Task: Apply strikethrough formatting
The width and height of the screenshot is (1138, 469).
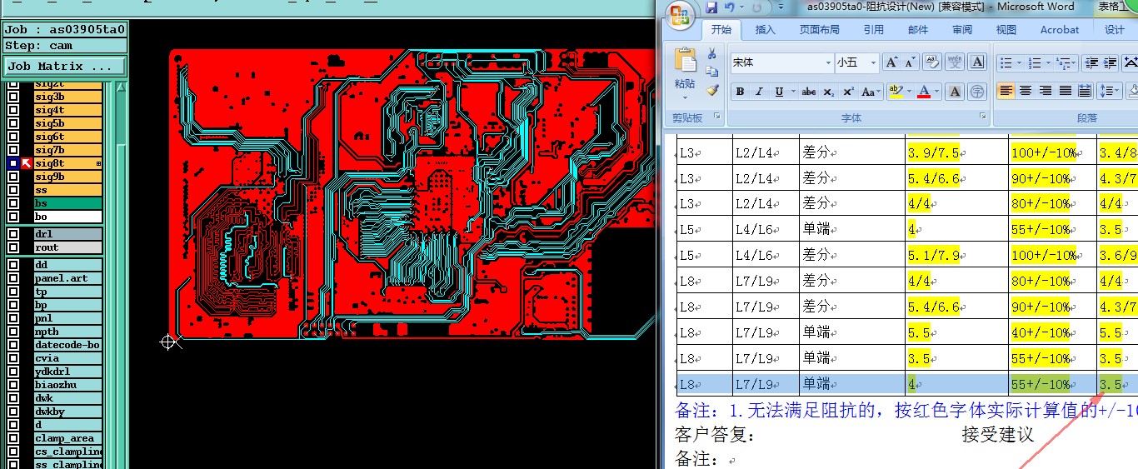Action: coord(809,92)
